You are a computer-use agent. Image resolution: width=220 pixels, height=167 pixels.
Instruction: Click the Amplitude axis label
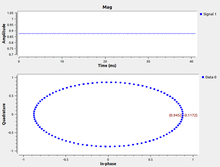click(x=4, y=33)
